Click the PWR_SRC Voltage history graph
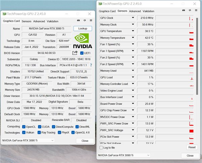The height and width of the screenshot is (163, 202). pos(174,130)
